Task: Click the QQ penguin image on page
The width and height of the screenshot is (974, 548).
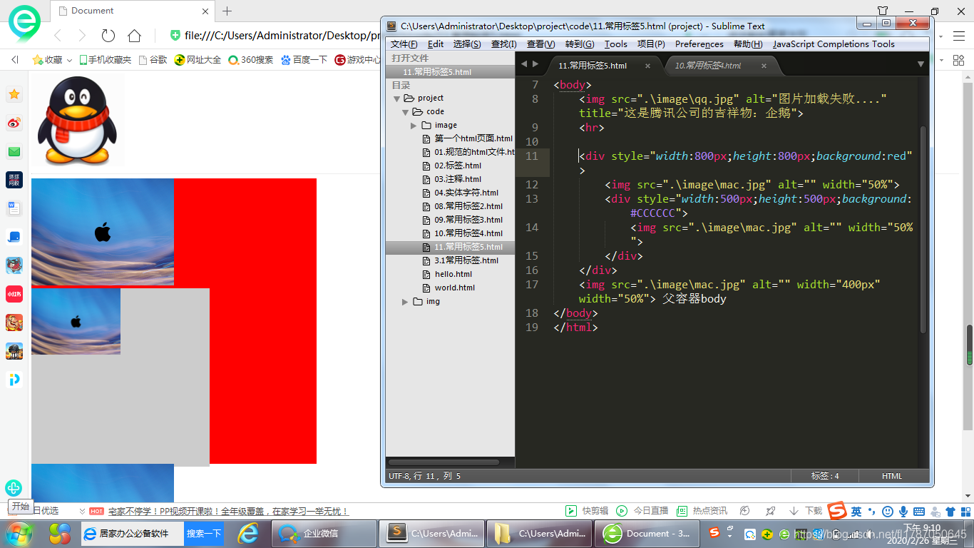Action: pyautogui.click(x=78, y=120)
